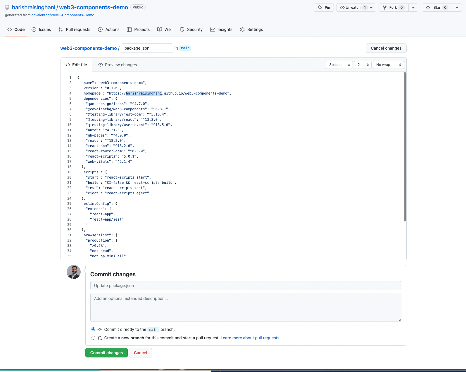Viewport: 466px width, 372px height.
Task: Click the Cancel changes button
Action: [x=386, y=48]
